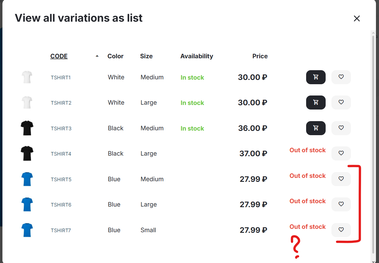The width and height of the screenshot is (379, 263).
Task: Click the blue T-shirt thumbnail for TSHIRT5
Action: coord(27,179)
